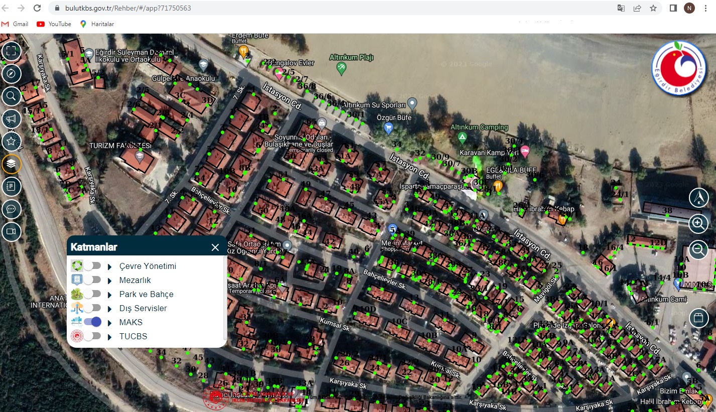The height and width of the screenshot is (412, 716).
Task: Expand the Dış Servisler layer group
Action: [109, 309]
